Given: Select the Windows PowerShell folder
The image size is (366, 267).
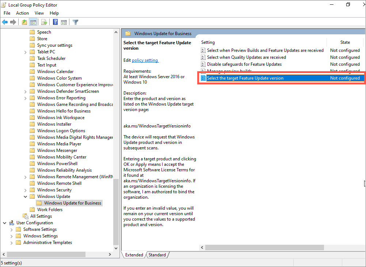Looking at the screenshot, I should pyautogui.click(x=57, y=164).
